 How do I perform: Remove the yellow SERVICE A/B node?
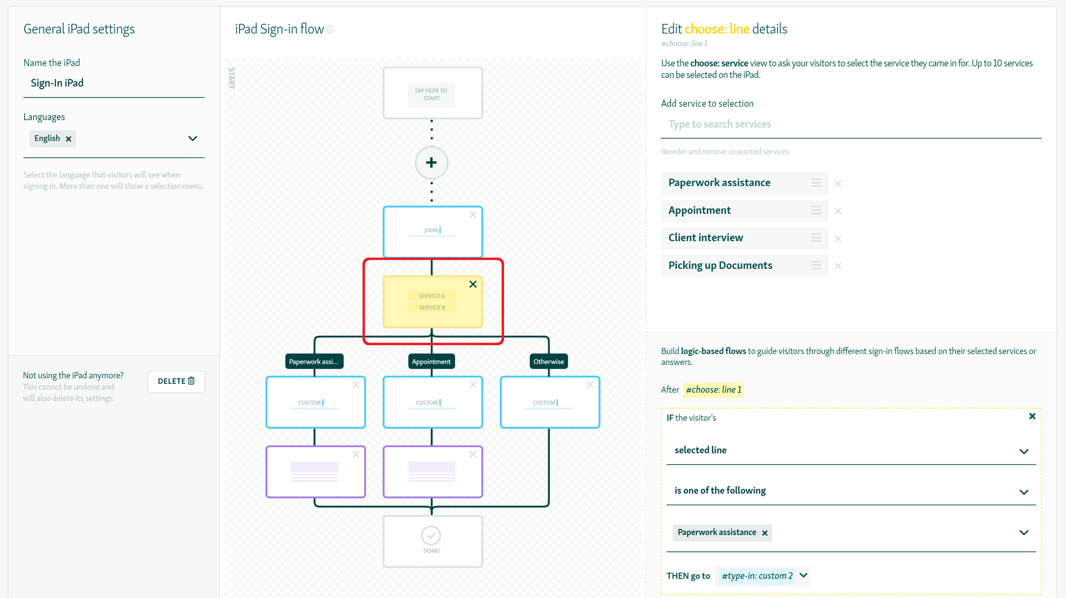pos(473,284)
